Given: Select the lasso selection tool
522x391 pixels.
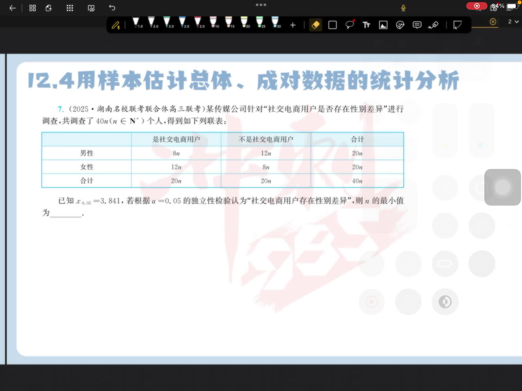Looking at the screenshot, I should pos(349,25).
